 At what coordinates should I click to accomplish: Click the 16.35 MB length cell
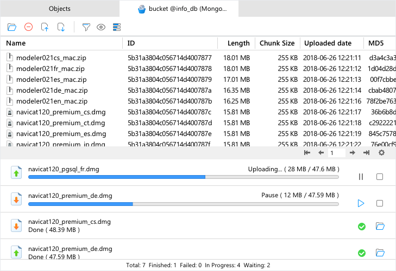pyautogui.click(x=236, y=91)
